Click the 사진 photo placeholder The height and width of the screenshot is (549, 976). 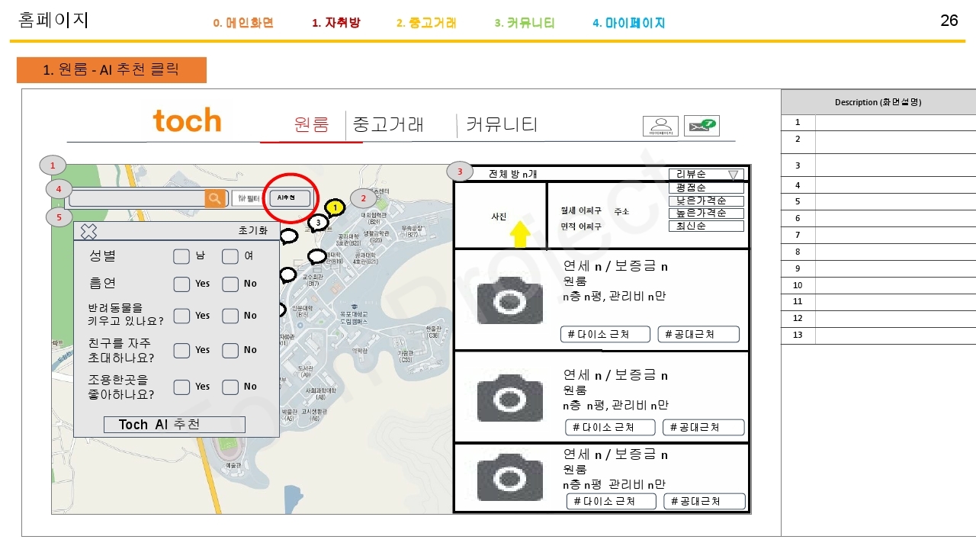(499, 216)
